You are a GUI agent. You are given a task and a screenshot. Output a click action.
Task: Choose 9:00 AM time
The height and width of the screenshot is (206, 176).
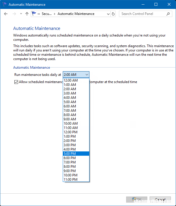76,119
